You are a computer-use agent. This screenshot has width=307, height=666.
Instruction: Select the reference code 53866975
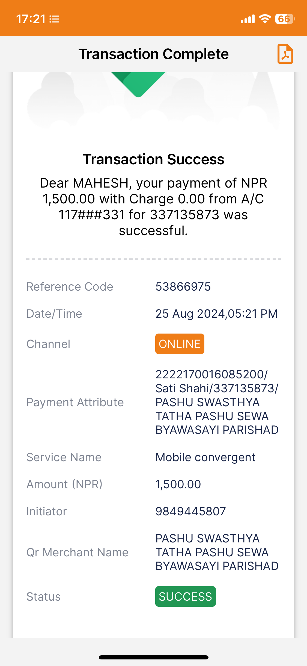pyautogui.click(x=183, y=287)
